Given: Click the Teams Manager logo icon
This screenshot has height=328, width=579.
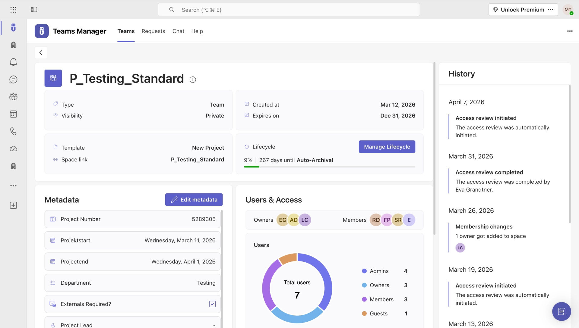Looking at the screenshot, I should (x=42, y=31).
